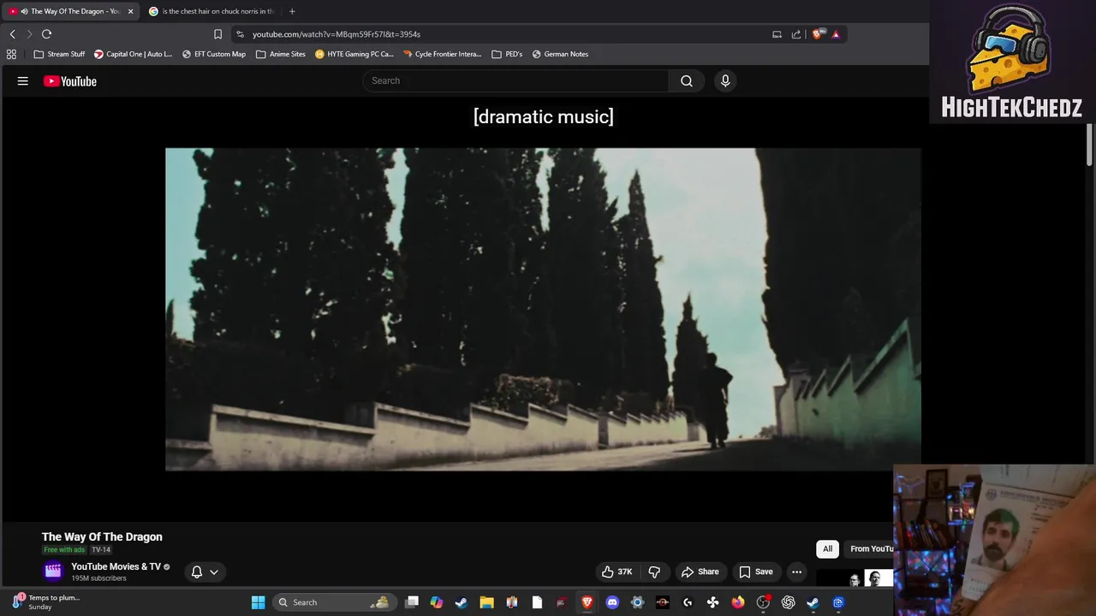The height and width of the screenshot is (616, 1096).
Task: Close The Way Of The Dragon tab
Action: pos(130,11)
